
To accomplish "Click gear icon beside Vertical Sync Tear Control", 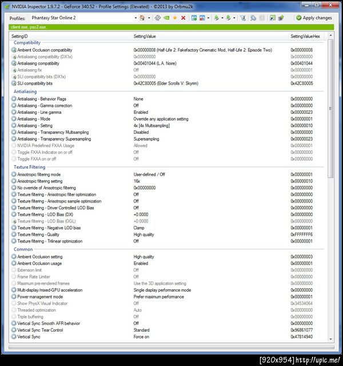I will (14, 330).
